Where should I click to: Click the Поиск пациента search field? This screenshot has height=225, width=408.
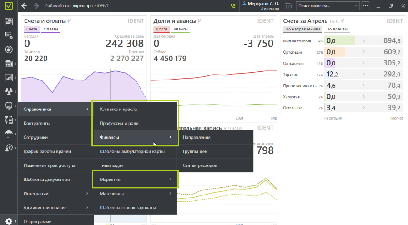click(323, 6)
